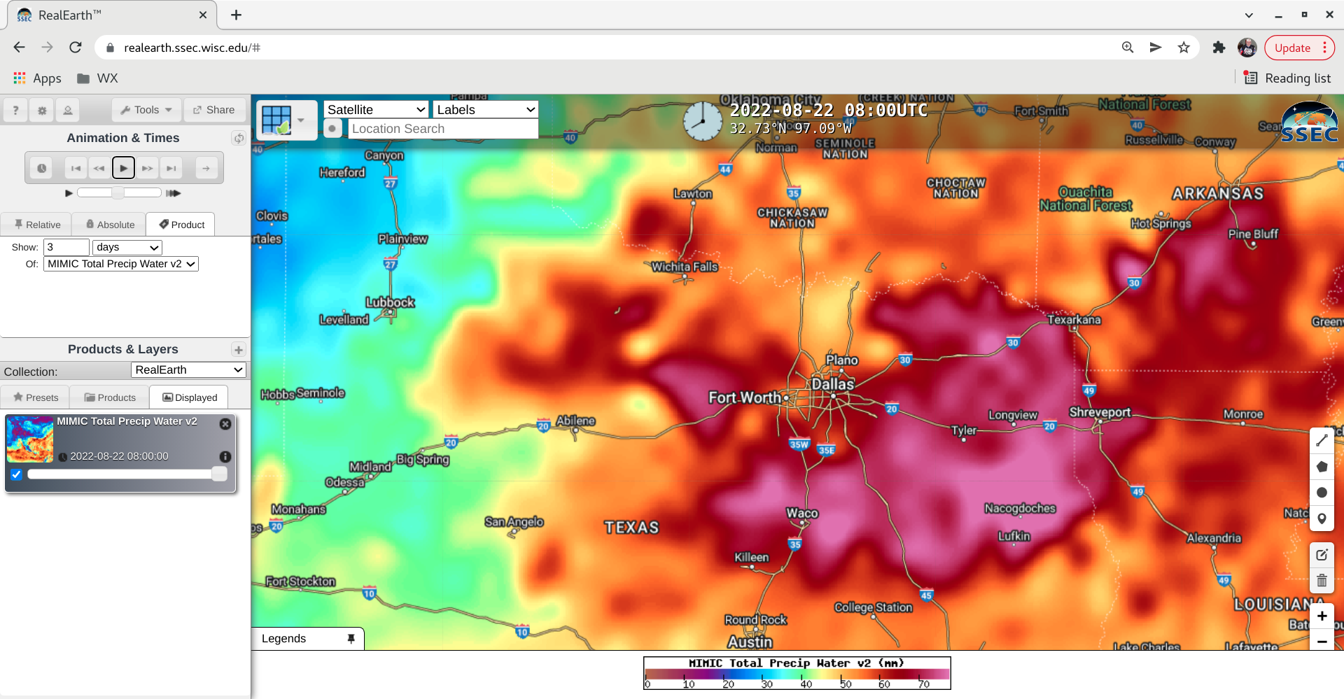Expand the Collection RealEarth dropdown
This screenshot has height=699, width=1344.
point(188,370)
